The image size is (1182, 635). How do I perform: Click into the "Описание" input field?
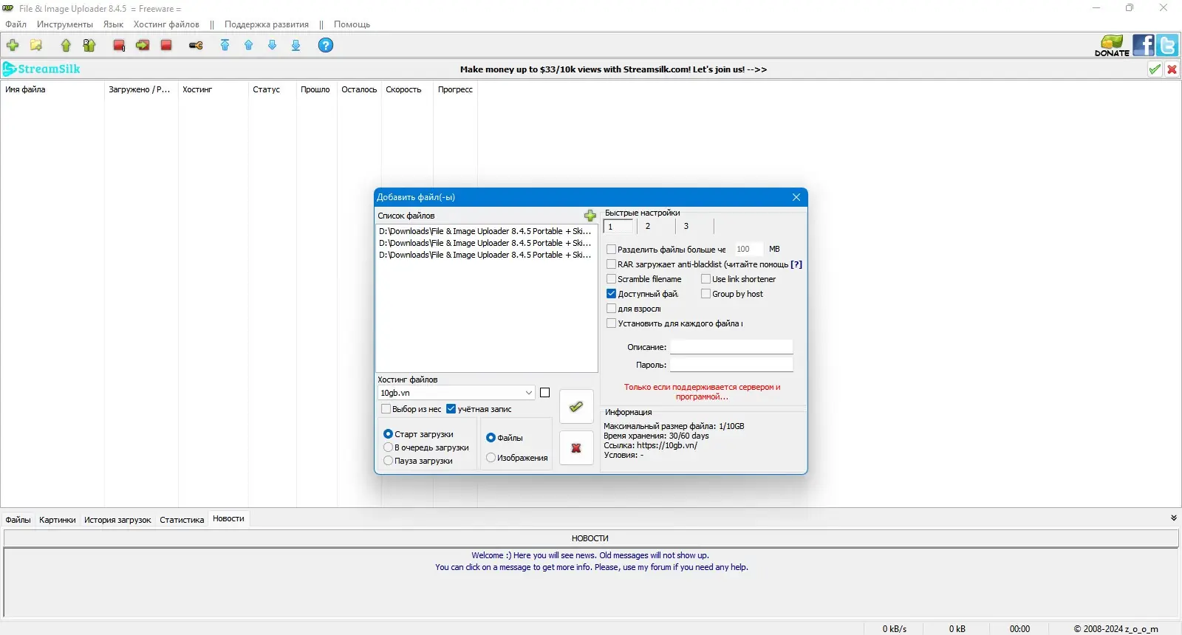(x=731, y=347)
